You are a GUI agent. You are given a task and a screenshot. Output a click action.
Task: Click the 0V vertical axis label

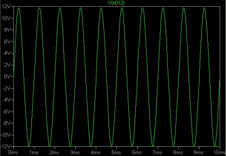coord(7,76)
